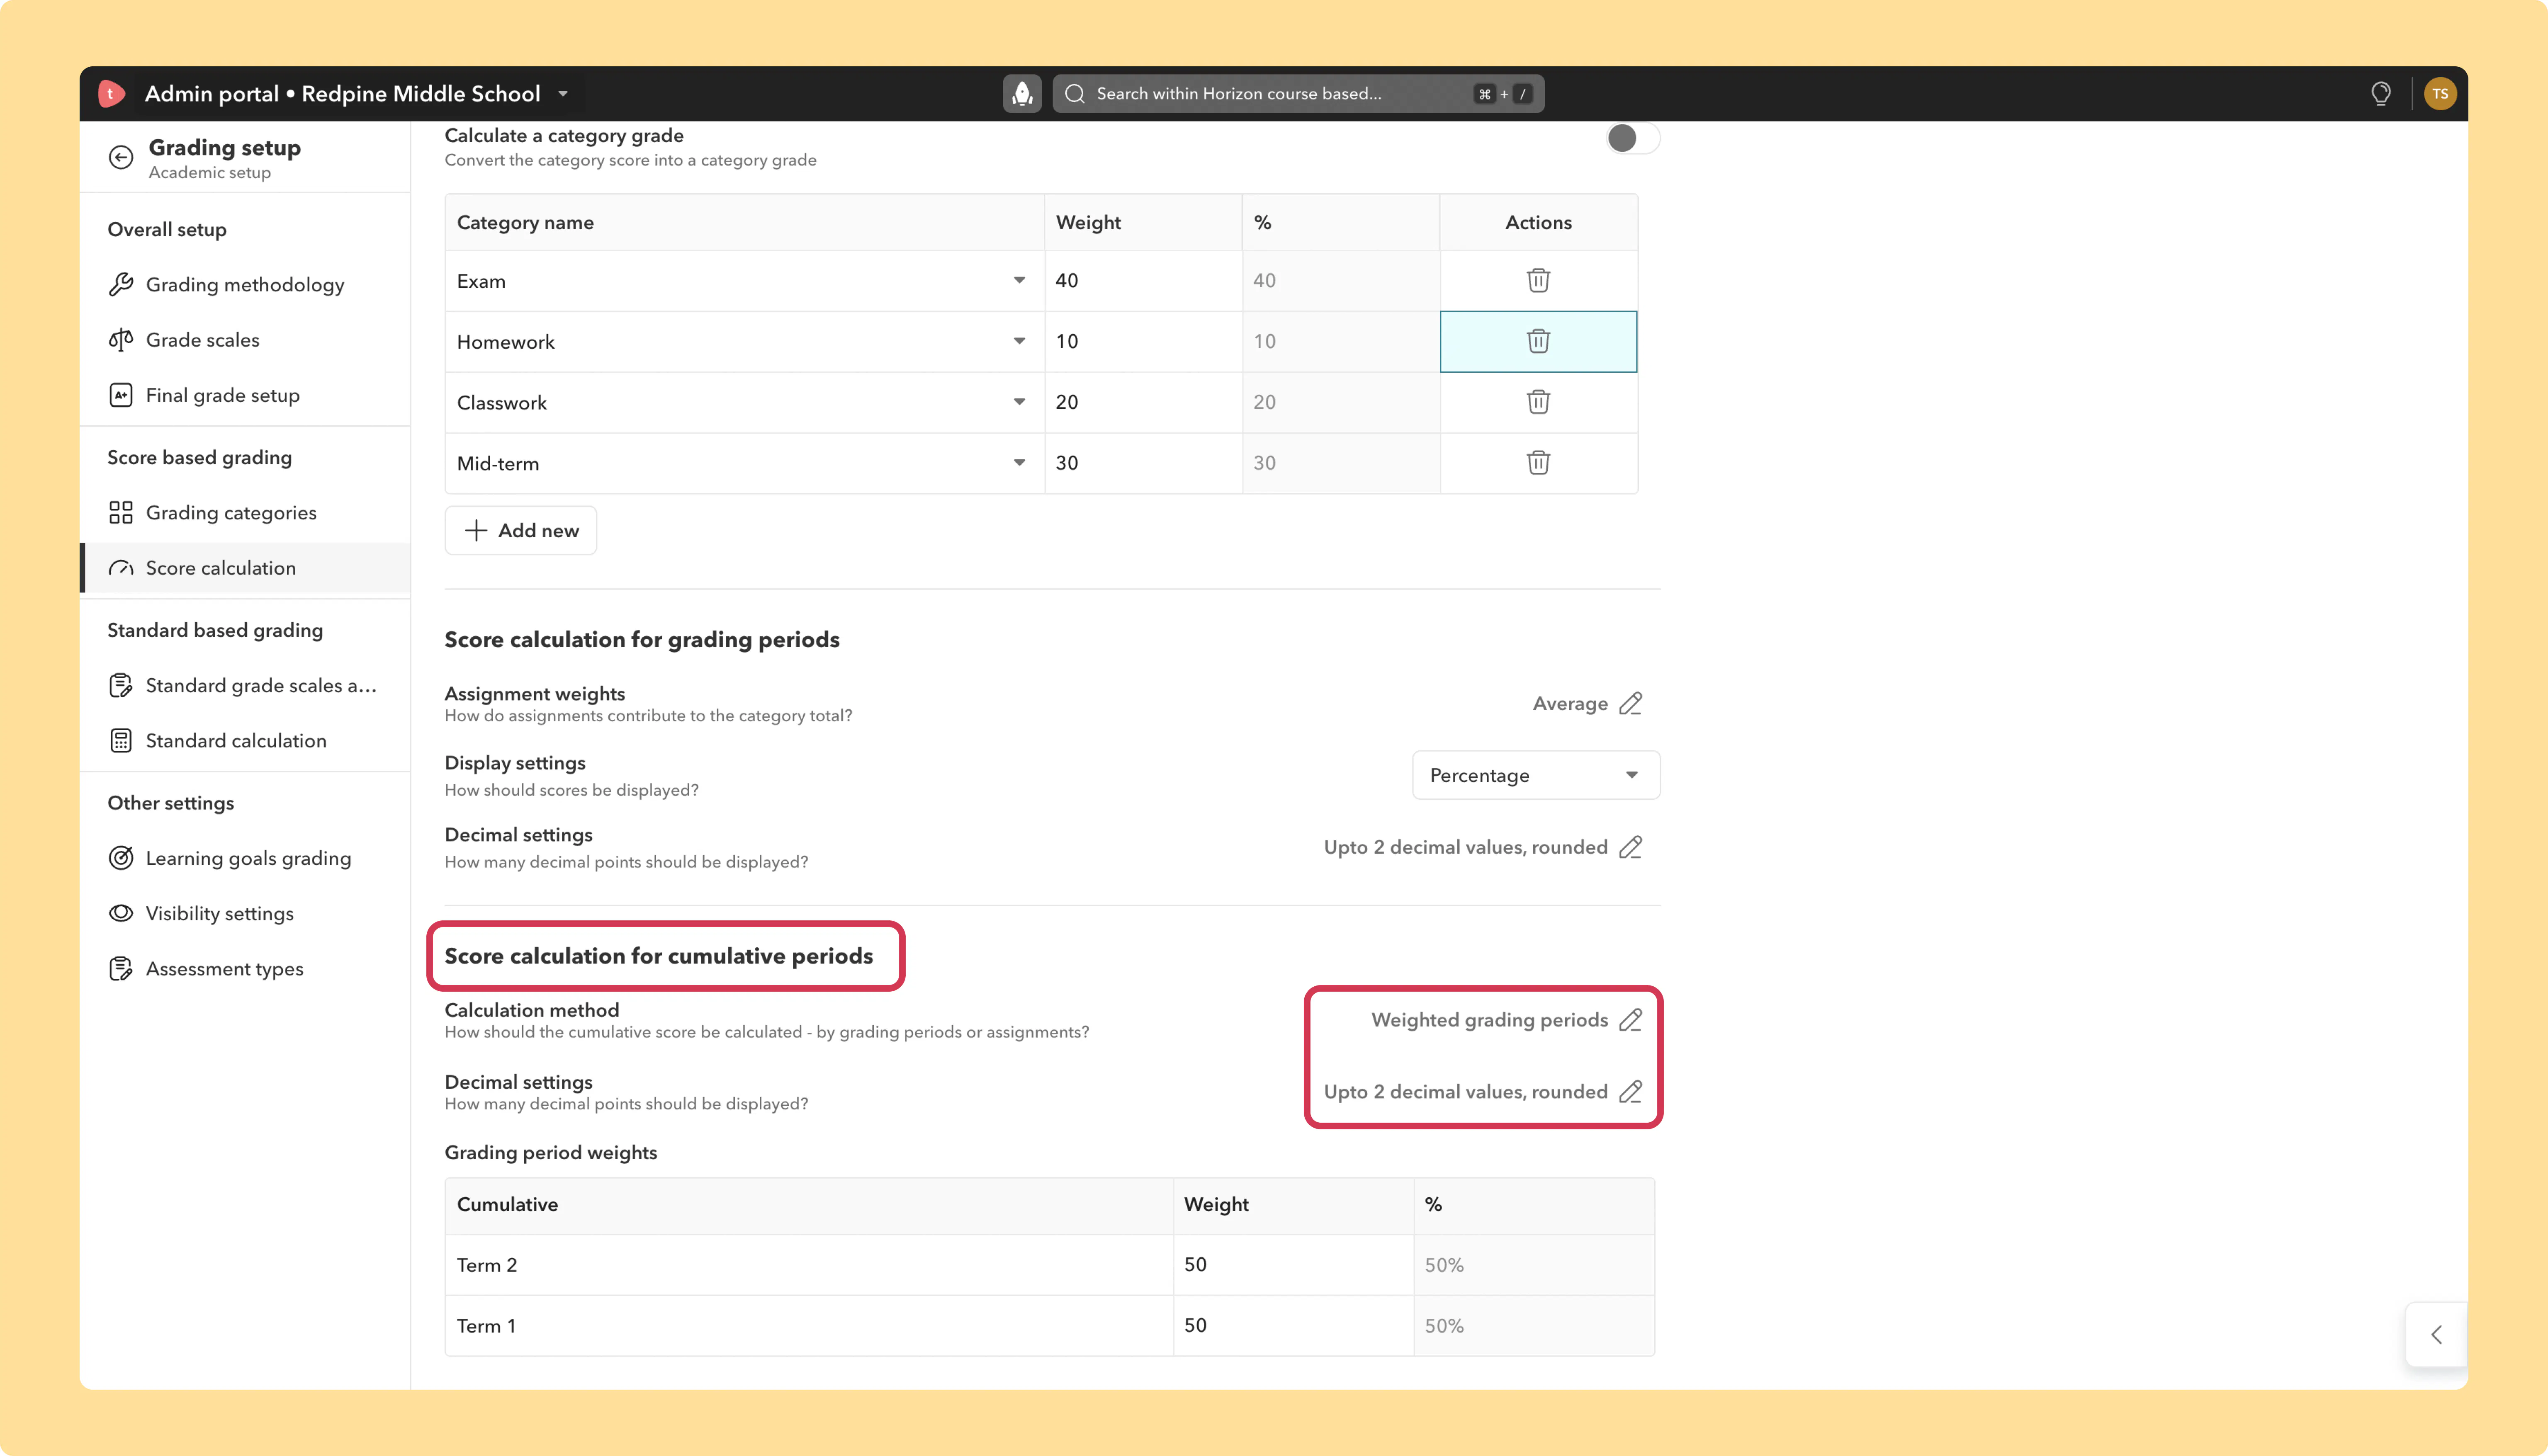Image resolution: width=2548 pixels, height=1456 pixels.
Task: Open the TS user avatar
Action: (x=2440, y=94)
